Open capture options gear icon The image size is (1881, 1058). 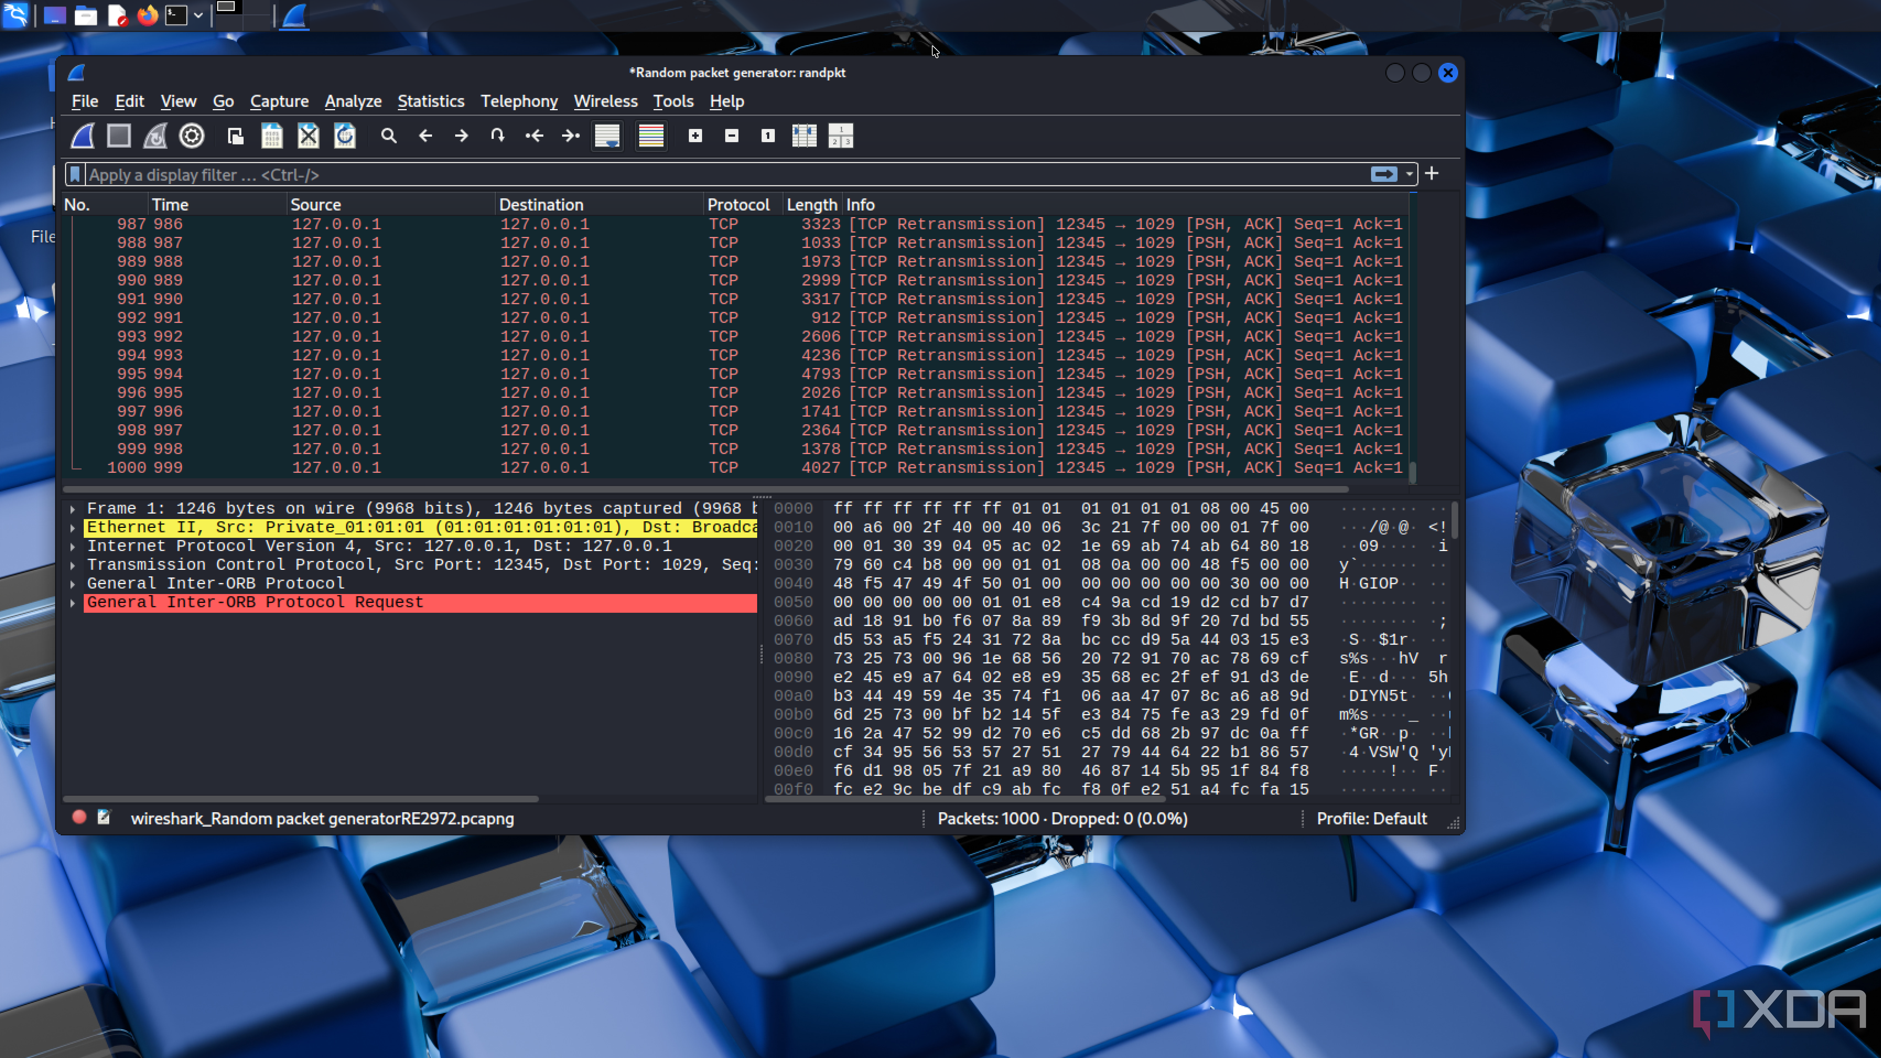(x=192, y=136)
